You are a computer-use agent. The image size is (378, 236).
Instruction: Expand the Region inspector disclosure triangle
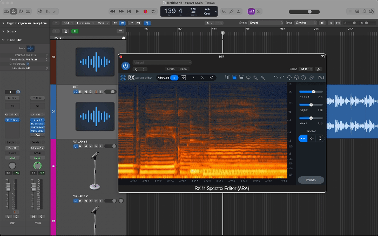(x=3, y=23)
